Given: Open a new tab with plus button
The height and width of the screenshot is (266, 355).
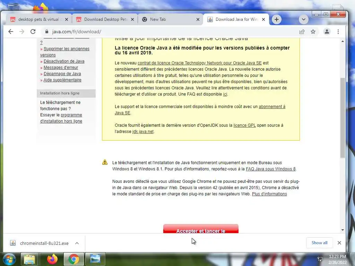Looking at the screenshot, I should 276,19.
